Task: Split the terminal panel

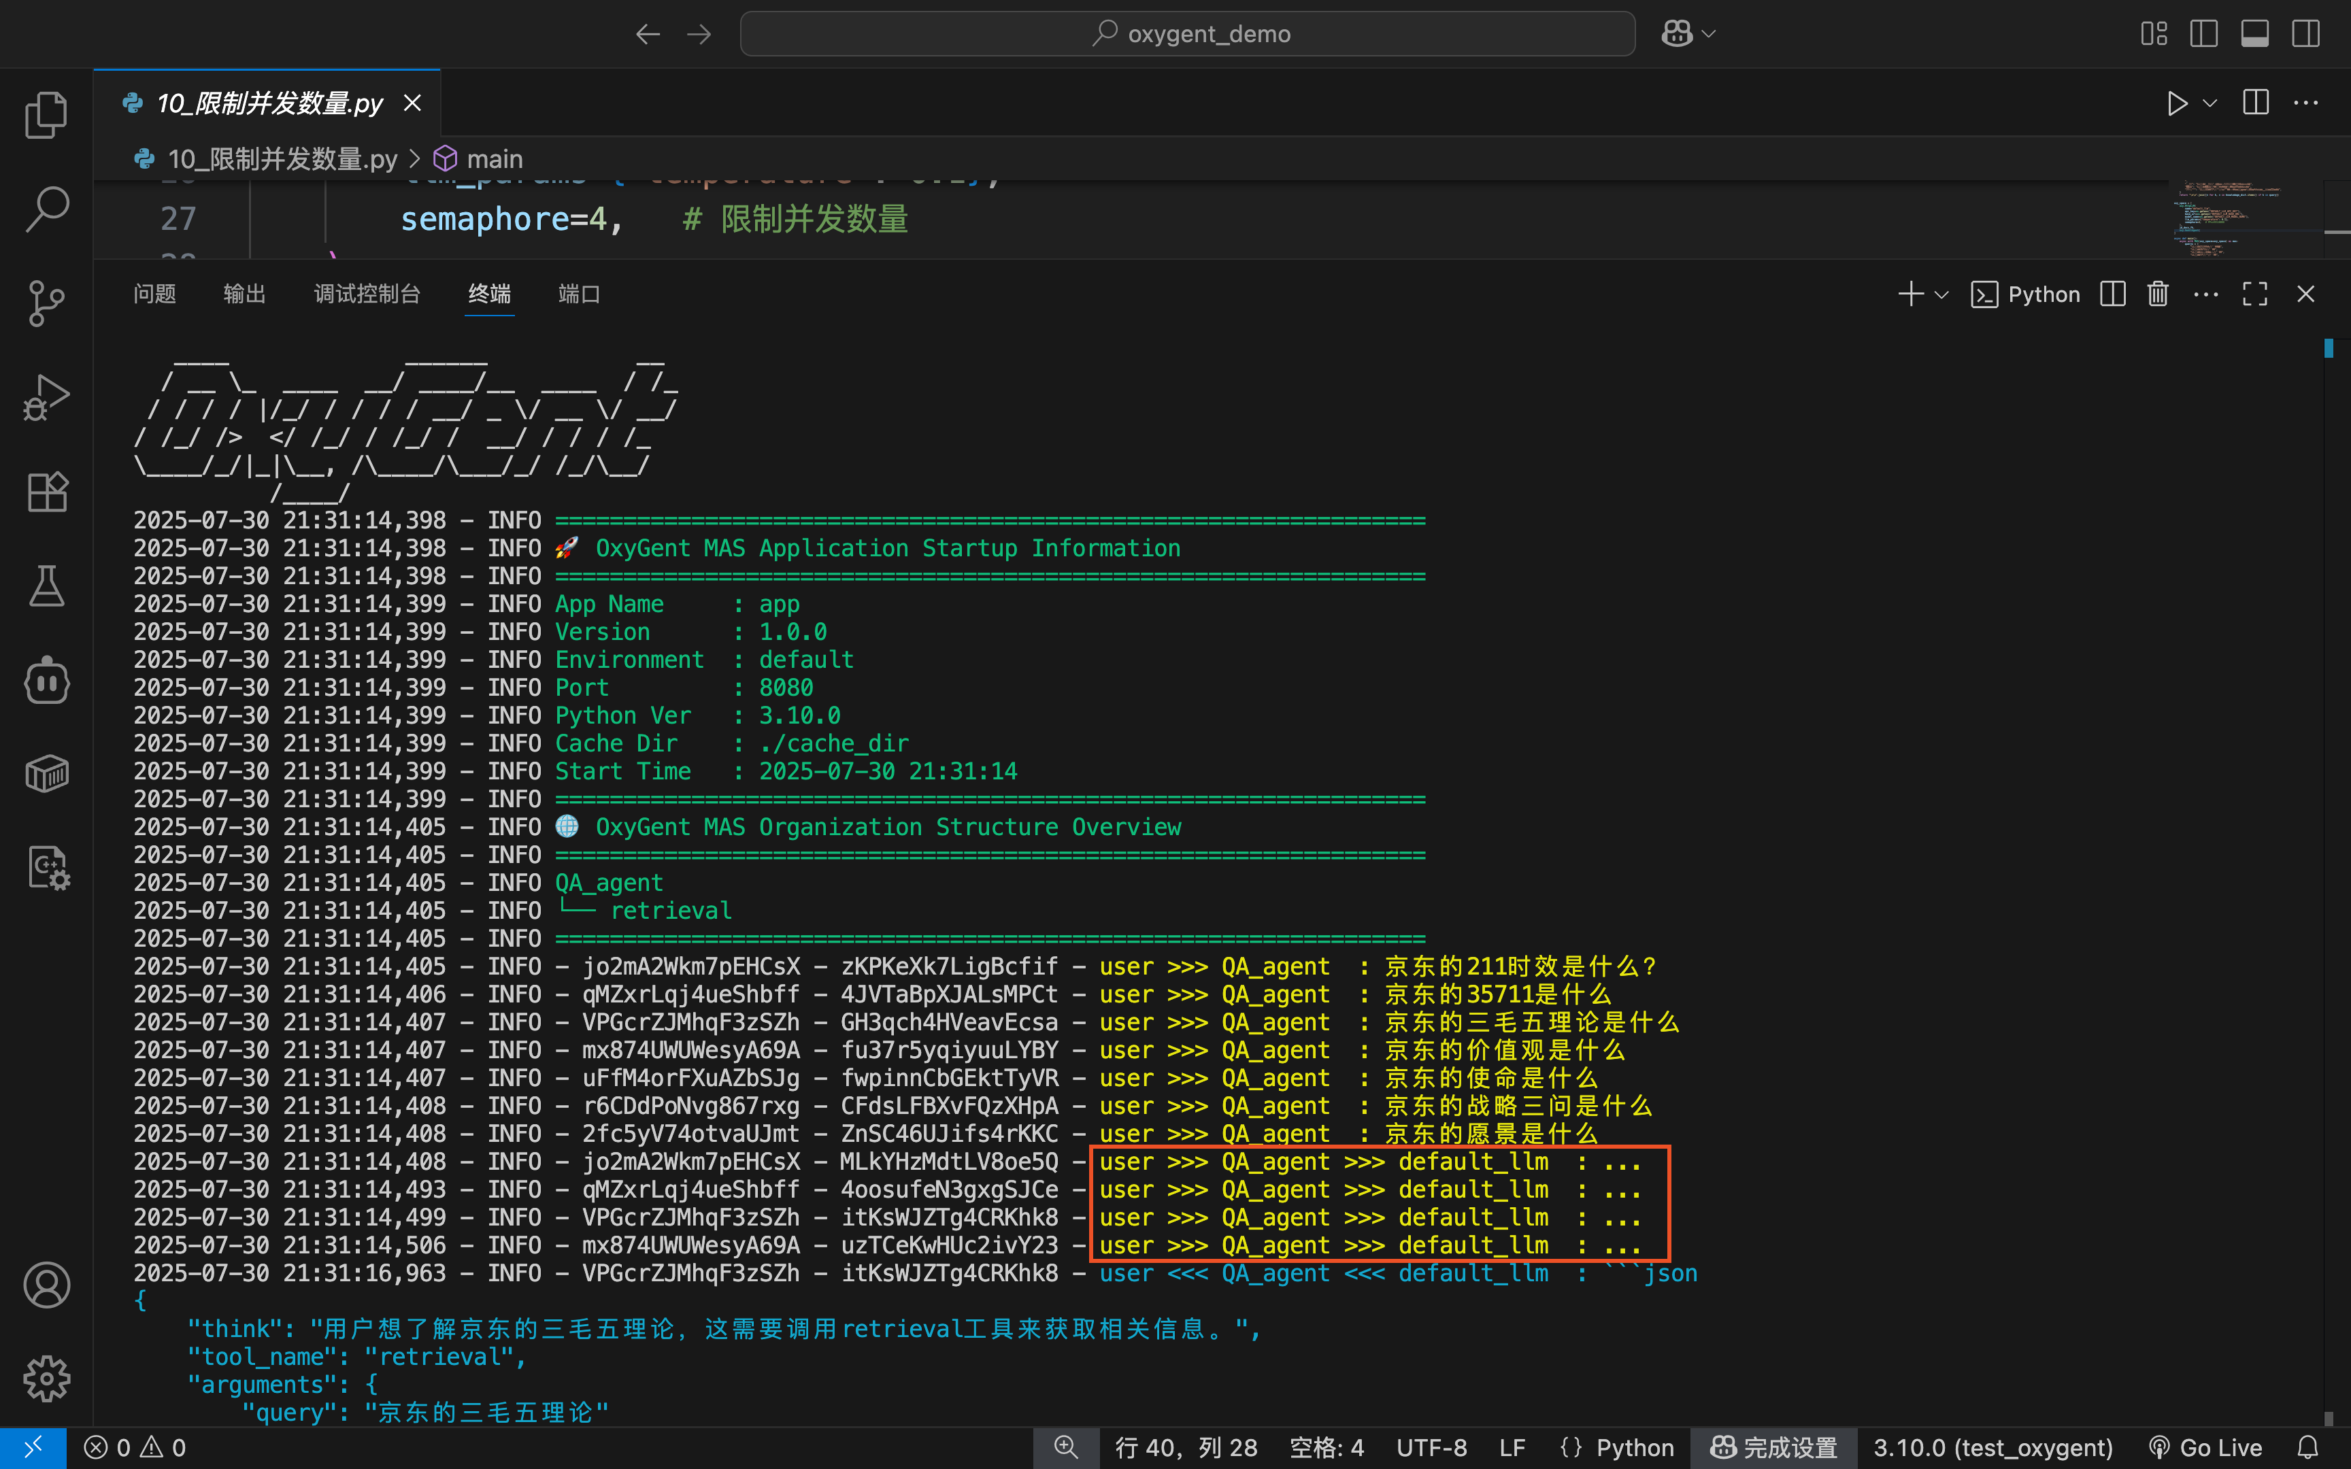Action: click(x=2113, y=294)
